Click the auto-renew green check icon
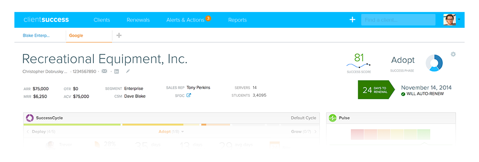The image size is (479, 162). (x=403, y=94)
